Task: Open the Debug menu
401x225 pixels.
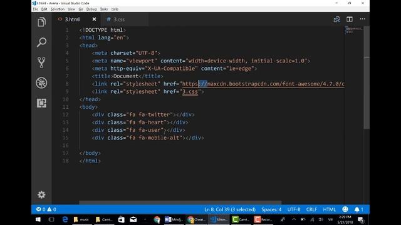Action: pos(91,9)
